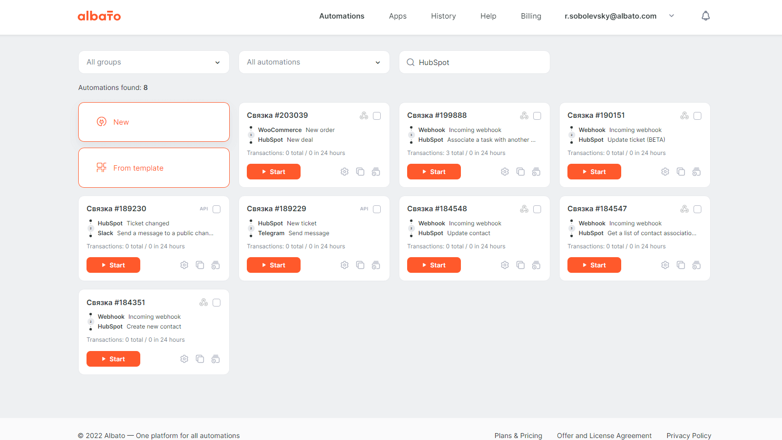Click the search magnifier icon

pyautogui.click(x=410, y=62)
